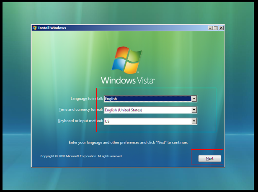
Task: Click the 'Windows Vista' wordmark text
Action: pos(128,80)
